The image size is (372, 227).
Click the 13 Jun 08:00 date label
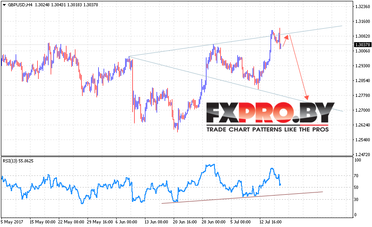[156, 222]
